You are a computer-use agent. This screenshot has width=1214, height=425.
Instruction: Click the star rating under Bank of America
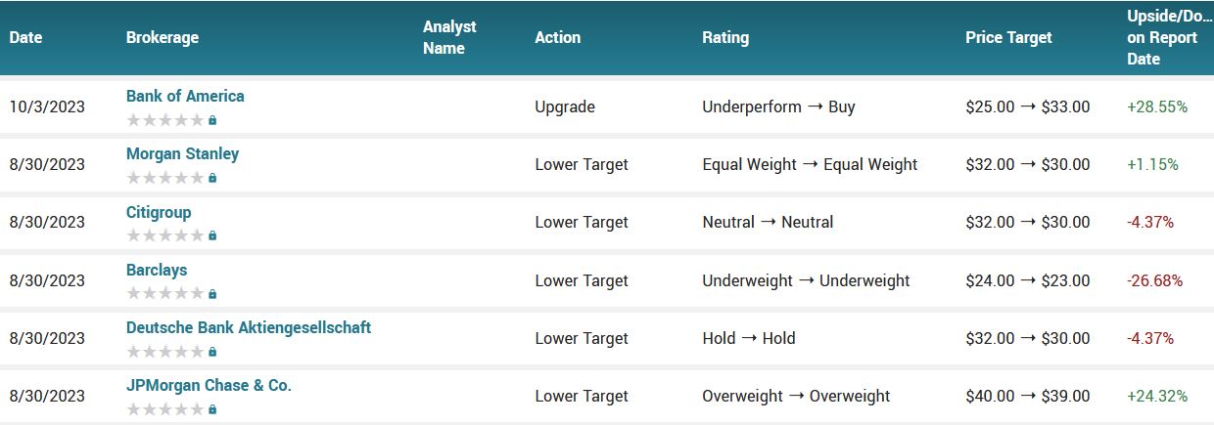pyautogui.click(x=165, y=120)
